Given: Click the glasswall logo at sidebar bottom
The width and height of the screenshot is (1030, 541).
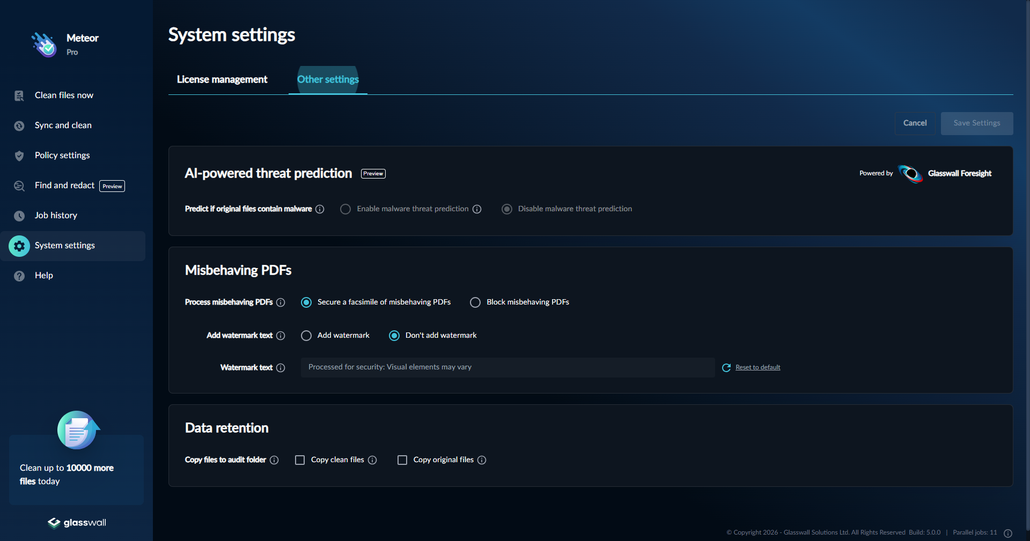Looking at the screenshot, I should point(76,523).
